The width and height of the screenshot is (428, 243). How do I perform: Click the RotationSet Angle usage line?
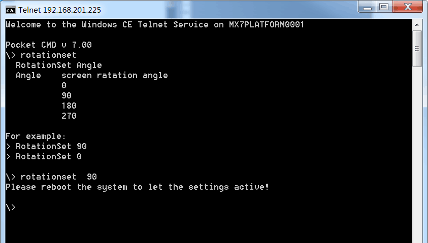59,65
